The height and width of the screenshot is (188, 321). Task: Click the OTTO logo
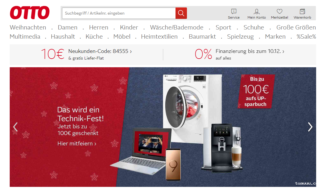click(30, 13)
